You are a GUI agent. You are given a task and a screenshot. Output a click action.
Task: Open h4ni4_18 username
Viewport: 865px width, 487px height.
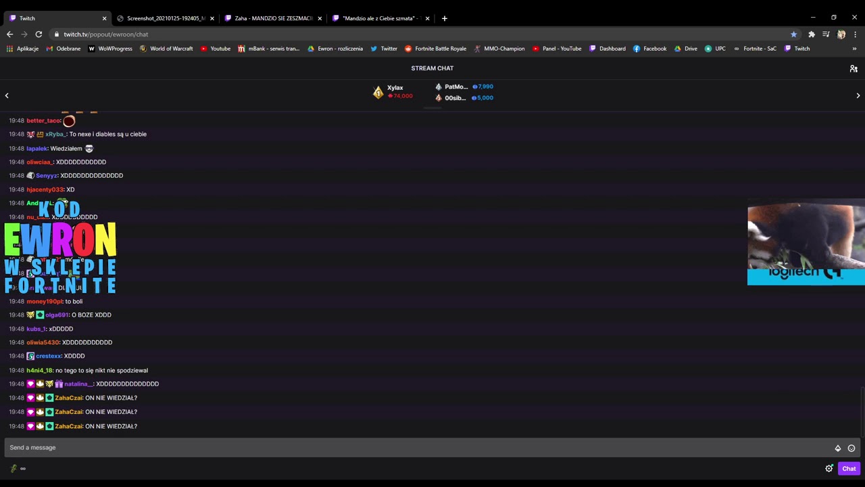tap(39, 370)
